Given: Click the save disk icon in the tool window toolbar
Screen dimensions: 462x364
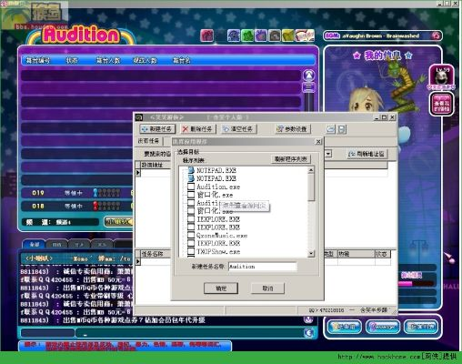Looking at the screenshot, I should coord(342,129).
